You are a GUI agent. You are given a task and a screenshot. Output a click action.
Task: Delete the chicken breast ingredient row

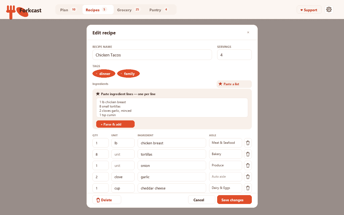[248, 143]
